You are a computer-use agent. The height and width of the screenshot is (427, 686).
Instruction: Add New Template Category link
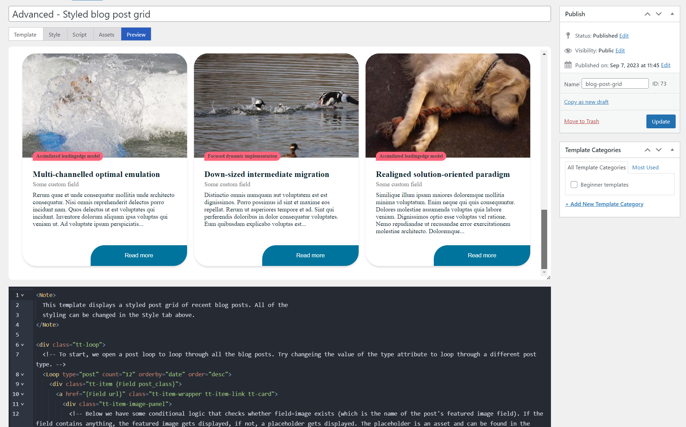pyautogui.click(x=604, y=204)
